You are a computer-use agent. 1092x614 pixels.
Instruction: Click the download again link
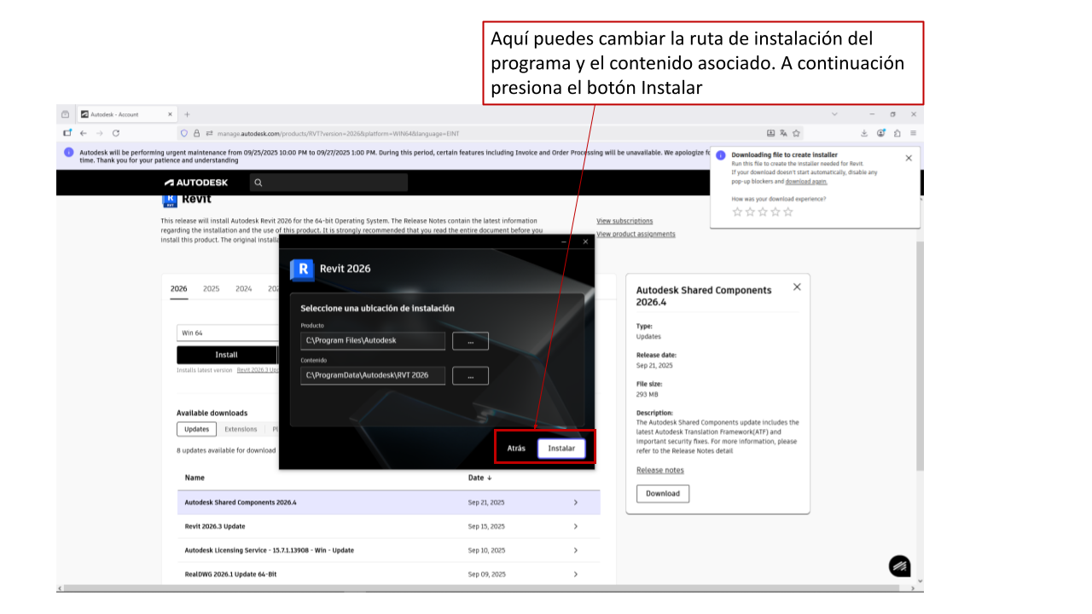[806, 182]
